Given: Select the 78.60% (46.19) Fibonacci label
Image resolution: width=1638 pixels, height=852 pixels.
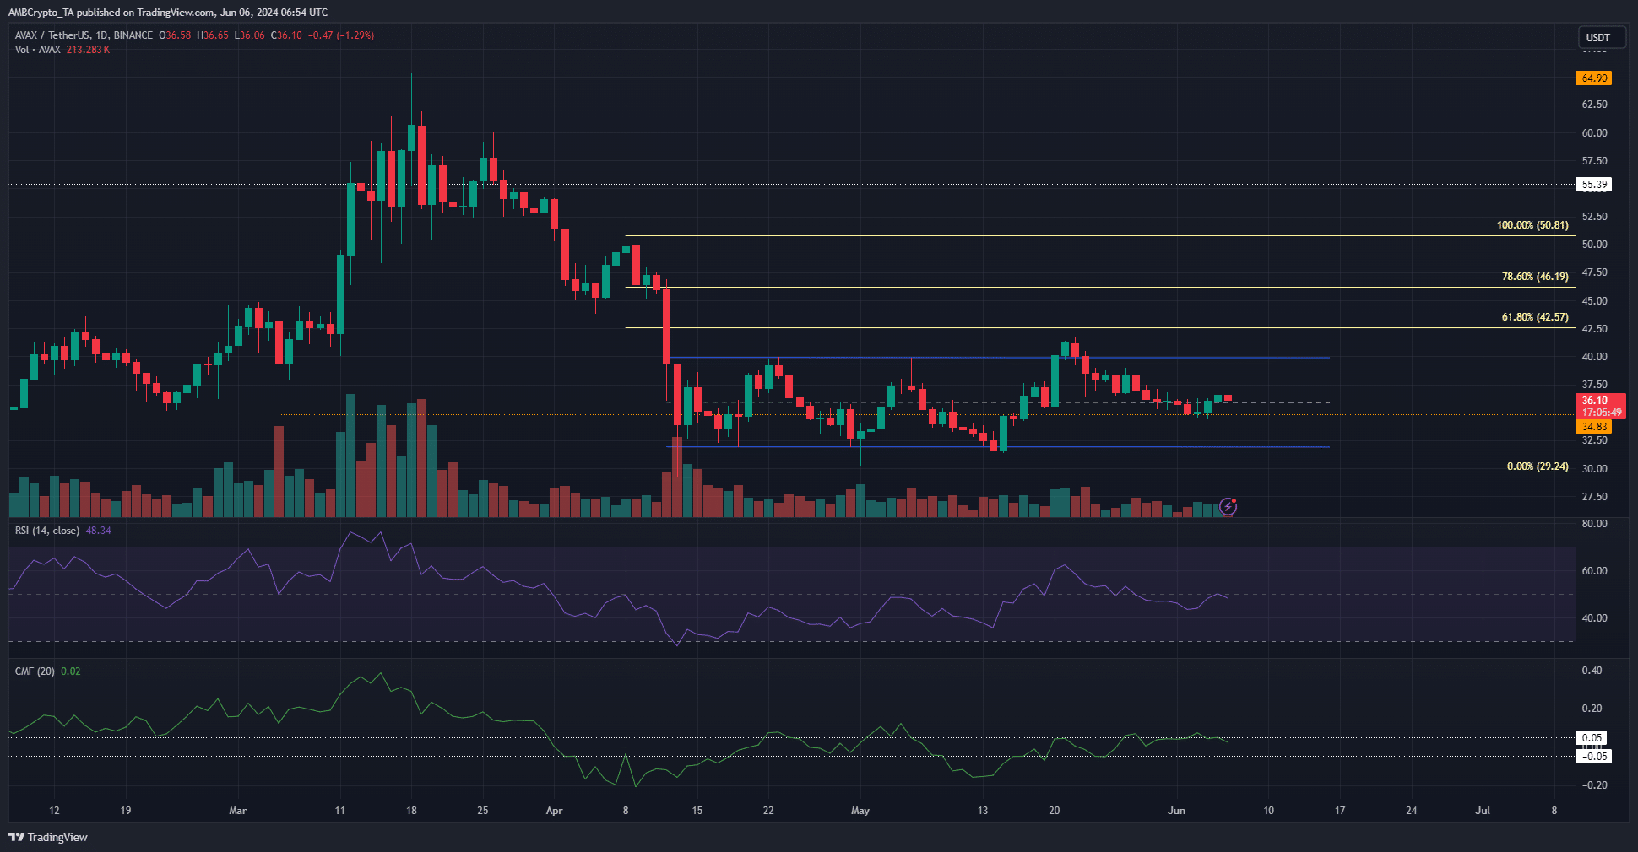Looking at the screenshot, I should tap(1535, 277).
